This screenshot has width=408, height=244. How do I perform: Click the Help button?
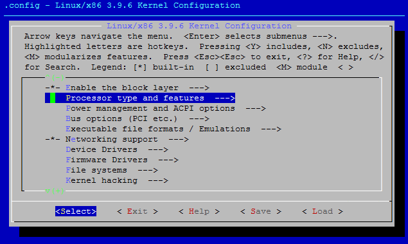point(199,211)
